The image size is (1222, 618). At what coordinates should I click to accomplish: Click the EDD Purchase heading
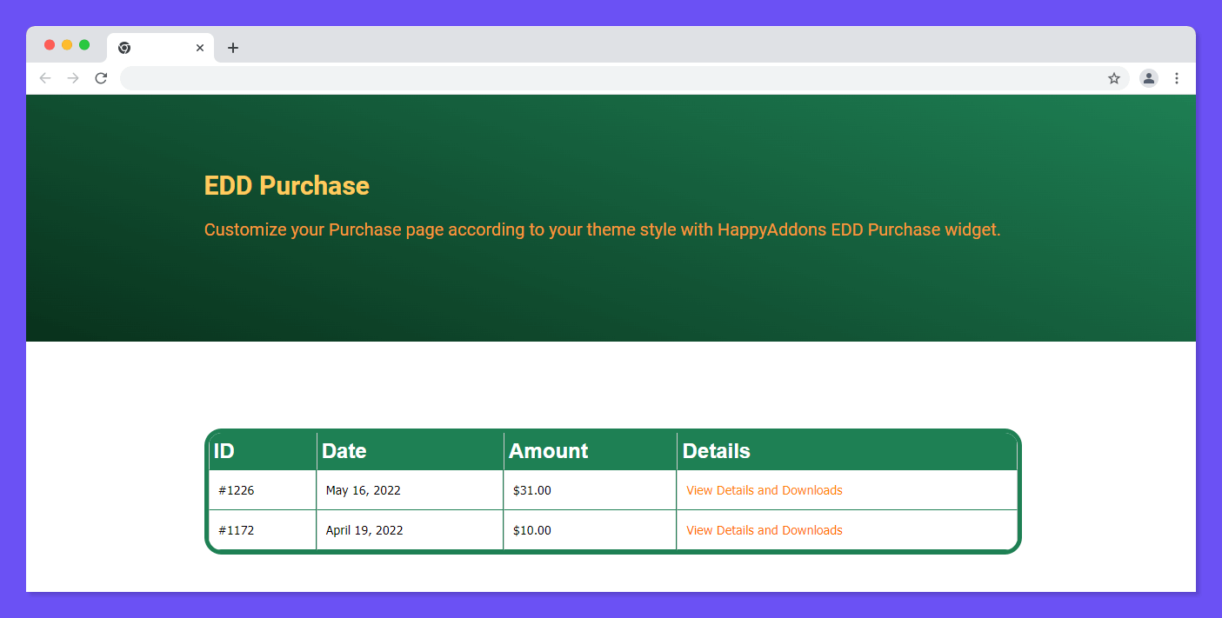coord(287,186)
